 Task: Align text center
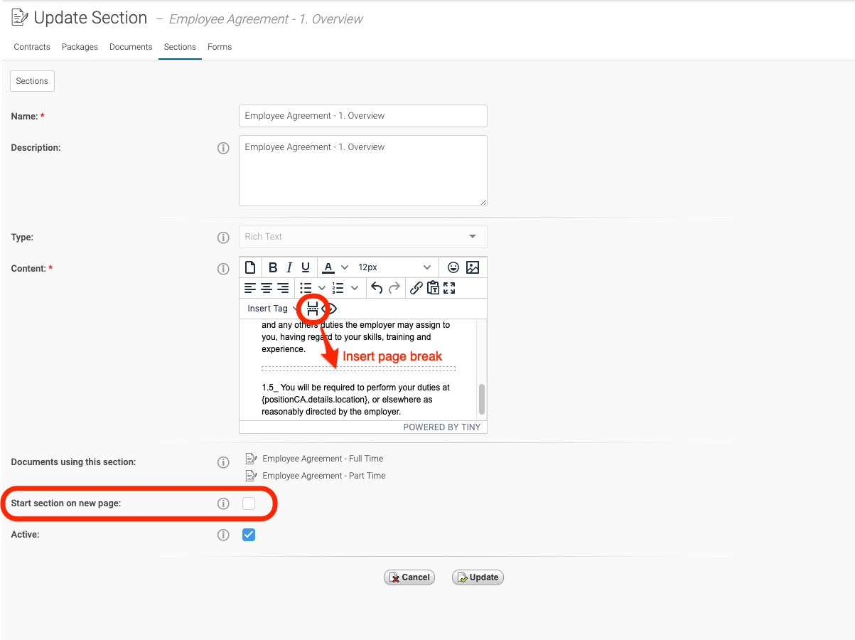[267, 288]
